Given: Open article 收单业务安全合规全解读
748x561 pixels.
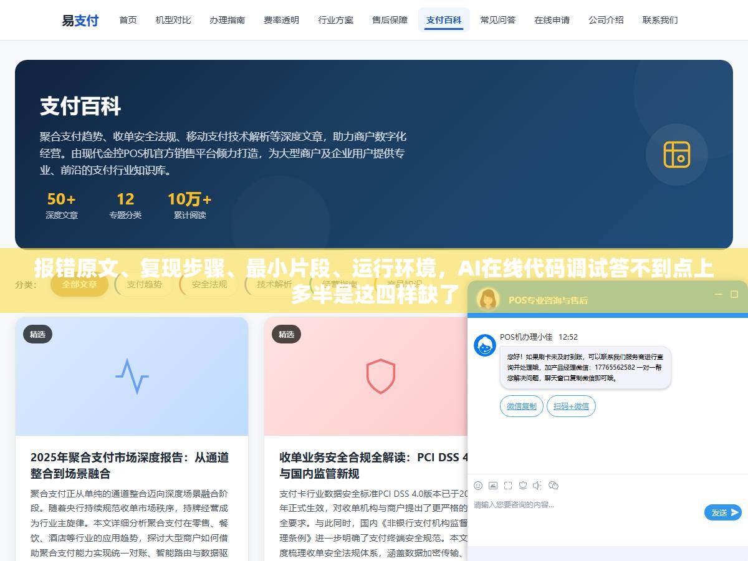Looking at the screenshot, I should pyautogui.click(x=373, y=465).
